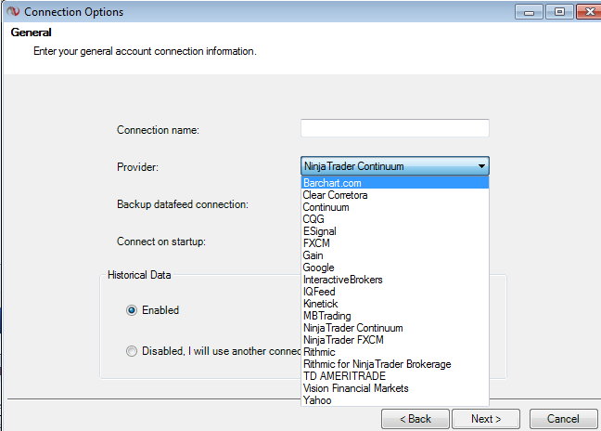Click the Connection name input field
Image resolution: width=601 pixels, height=431 pixels.
(x=395, y=128)
